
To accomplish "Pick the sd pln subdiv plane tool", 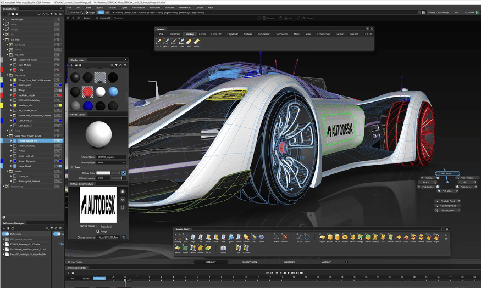I will (322, 237).
